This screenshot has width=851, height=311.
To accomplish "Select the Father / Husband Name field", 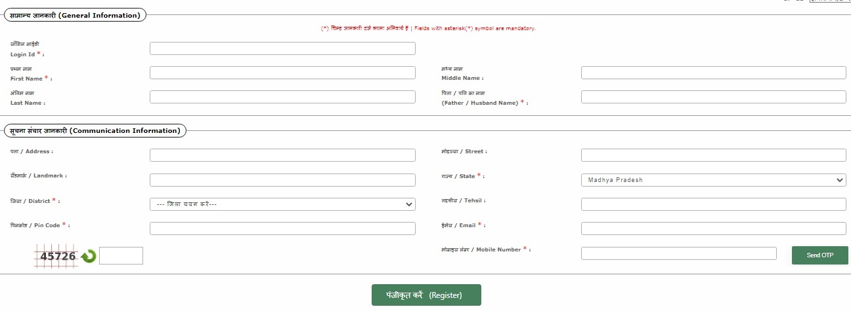I will [x=714, y=97].
